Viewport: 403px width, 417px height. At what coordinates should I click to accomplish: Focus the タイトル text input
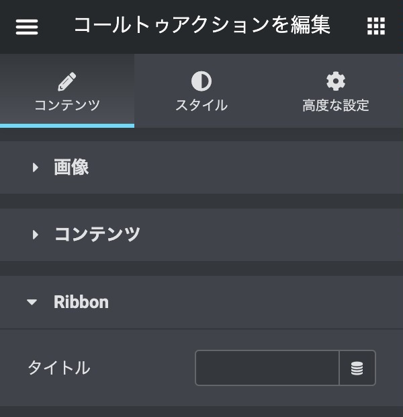(x=267, y=368)
